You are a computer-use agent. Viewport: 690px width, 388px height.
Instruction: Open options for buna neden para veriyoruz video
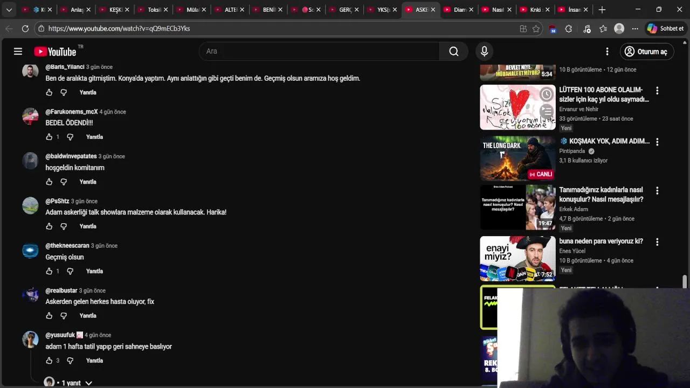click(x=657, y=242)
